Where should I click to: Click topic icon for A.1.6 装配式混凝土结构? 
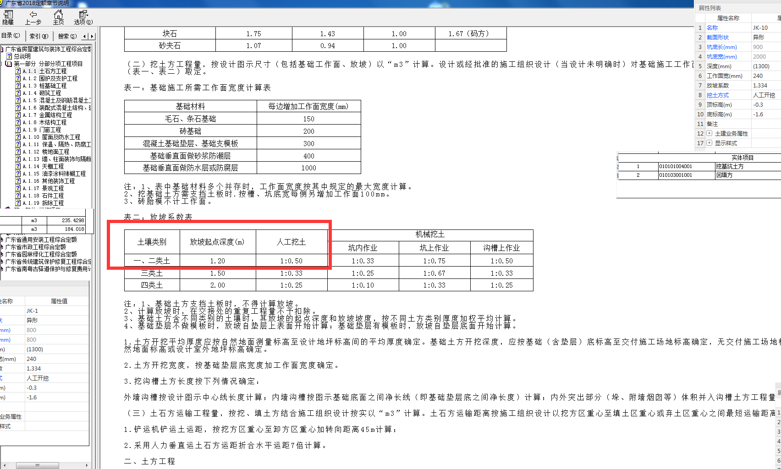coord(18,108)
